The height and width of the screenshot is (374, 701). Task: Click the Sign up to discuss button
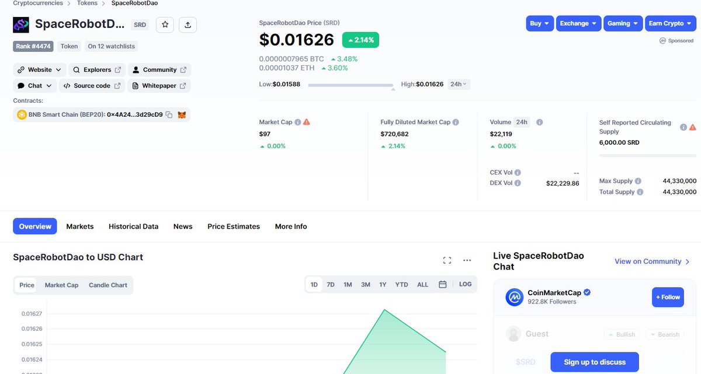point(594,362)
